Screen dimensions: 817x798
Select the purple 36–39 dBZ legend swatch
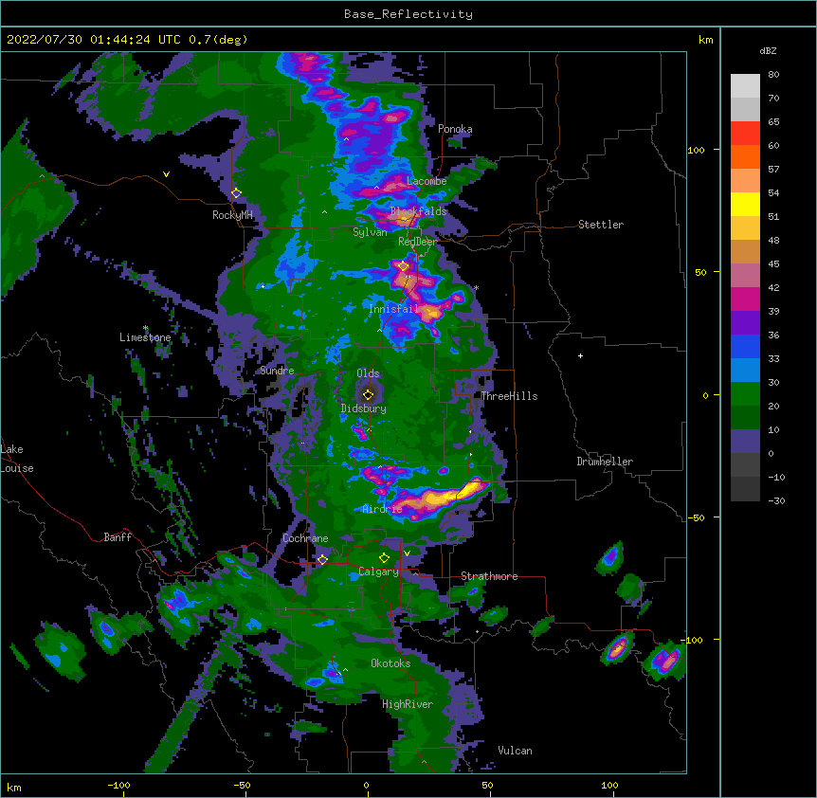[x=745, y=323]
